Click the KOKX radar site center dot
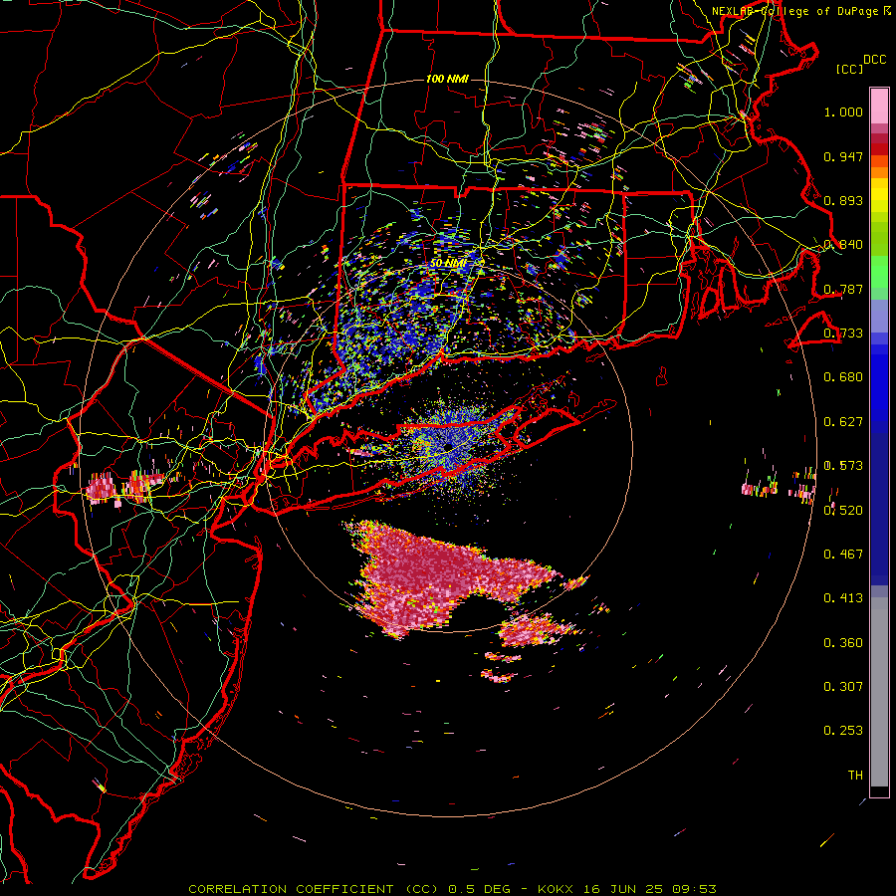This screenshot has width=896, height=896. point(449,446)
